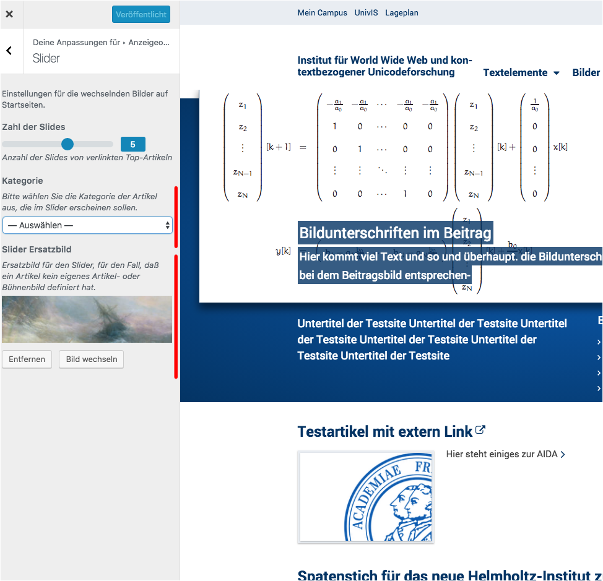Click the Bild wechseln button
The image size is (603, 581).
coord(92,359)
